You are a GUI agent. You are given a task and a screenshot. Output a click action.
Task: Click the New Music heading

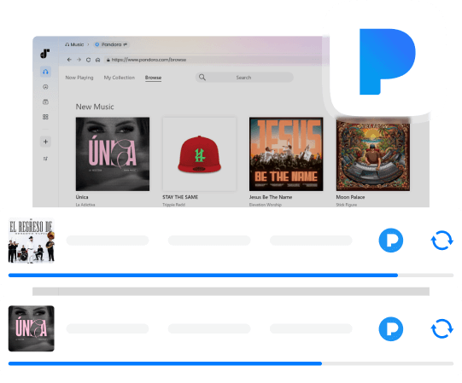pos(95,107)
